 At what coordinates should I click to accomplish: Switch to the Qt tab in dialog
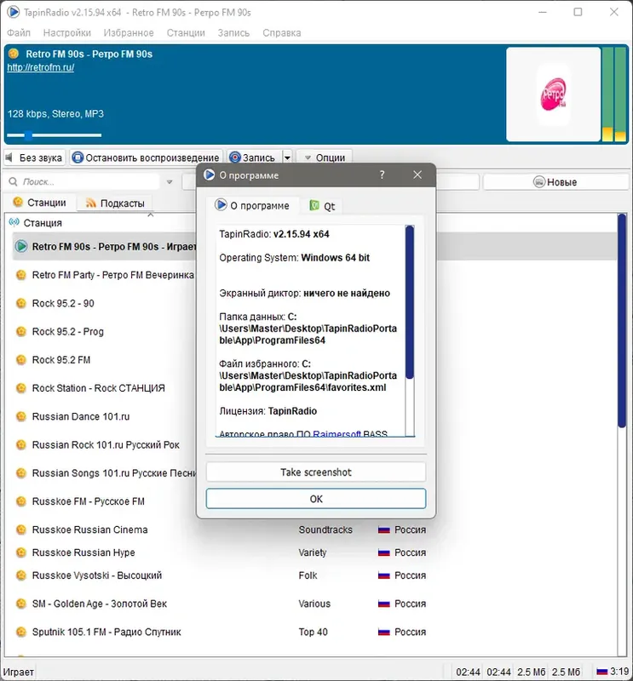click(322, 206)
